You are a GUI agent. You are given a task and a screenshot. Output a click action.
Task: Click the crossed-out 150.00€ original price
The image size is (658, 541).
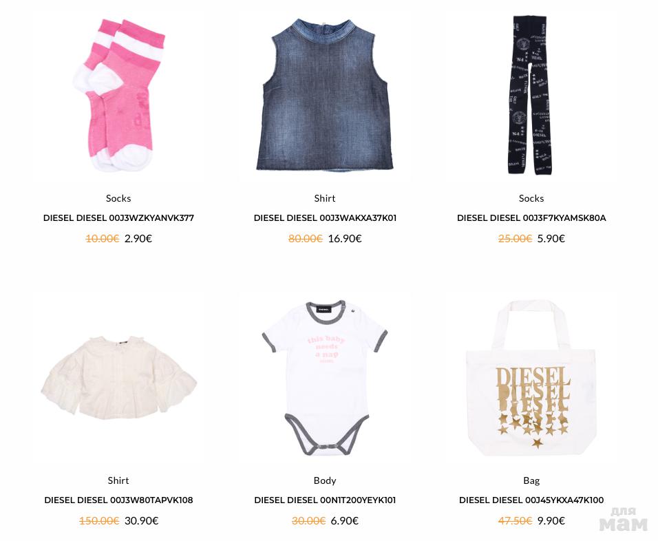pyautogui.click(x=99, y=520)
